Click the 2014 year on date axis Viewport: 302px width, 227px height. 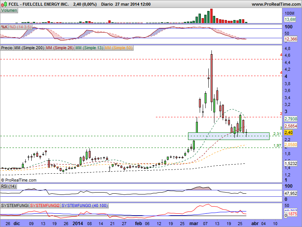coord(78,224)
